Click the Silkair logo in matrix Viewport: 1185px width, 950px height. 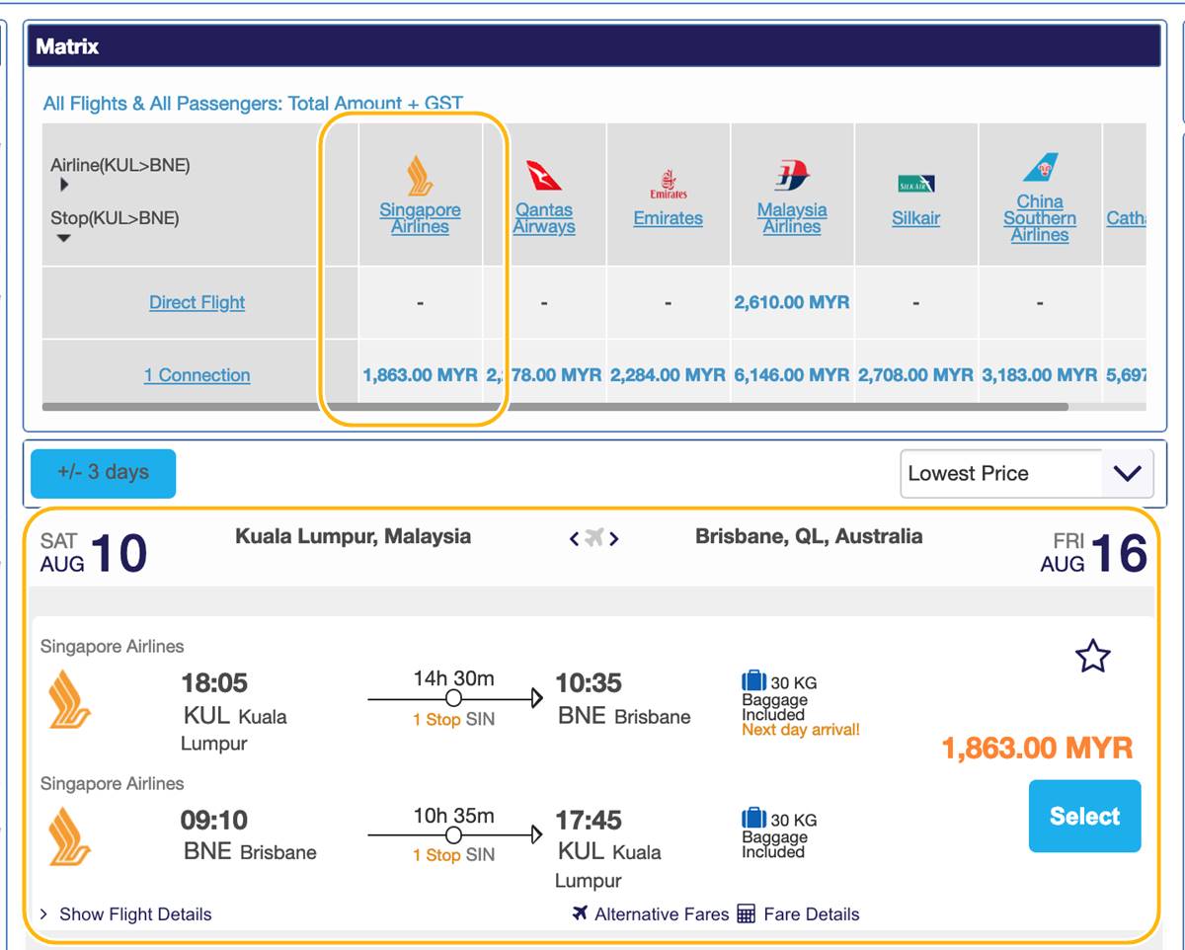pyautogui.click(x=916, y=184)
